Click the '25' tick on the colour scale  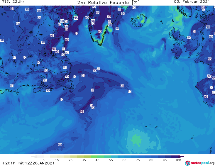coord(70,160)
